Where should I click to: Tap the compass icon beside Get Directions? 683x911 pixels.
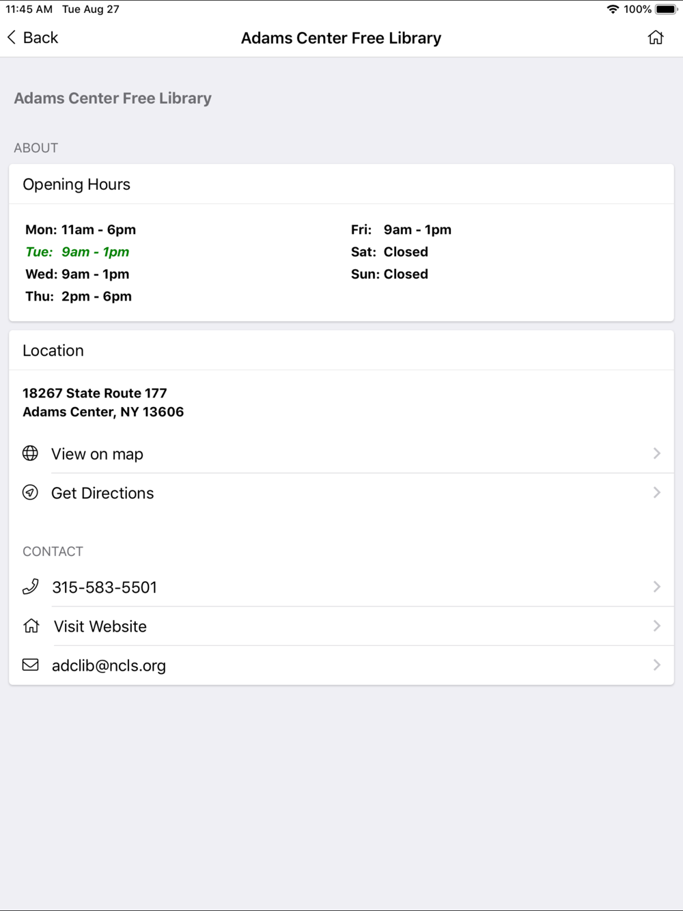(x=30, y=492)
